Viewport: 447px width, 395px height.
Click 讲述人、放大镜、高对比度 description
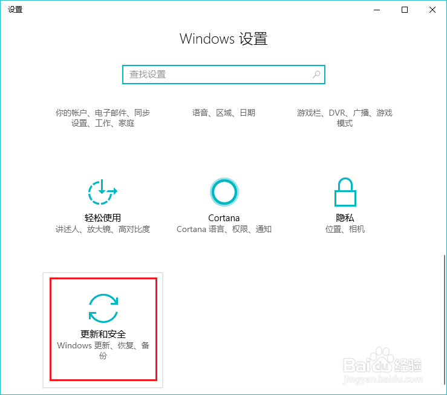(x=103, y=229)
